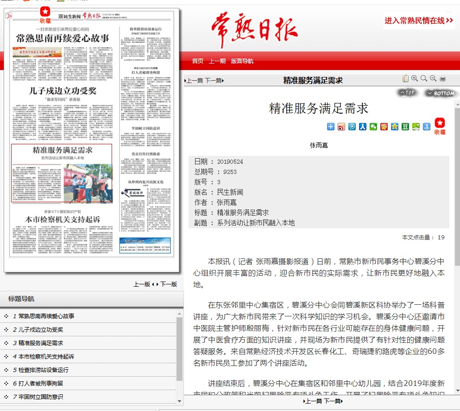The width and height of the screenshot is (460, 411).
Task: Click the blue advertisement on page image
Action: 145,245
